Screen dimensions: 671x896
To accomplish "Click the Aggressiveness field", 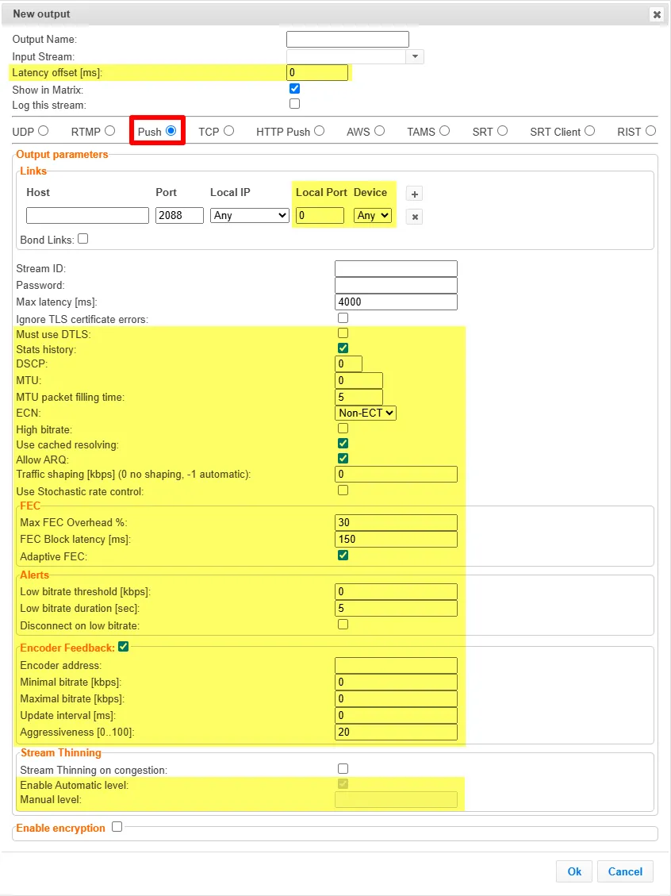I will click(x=397, y=732).
